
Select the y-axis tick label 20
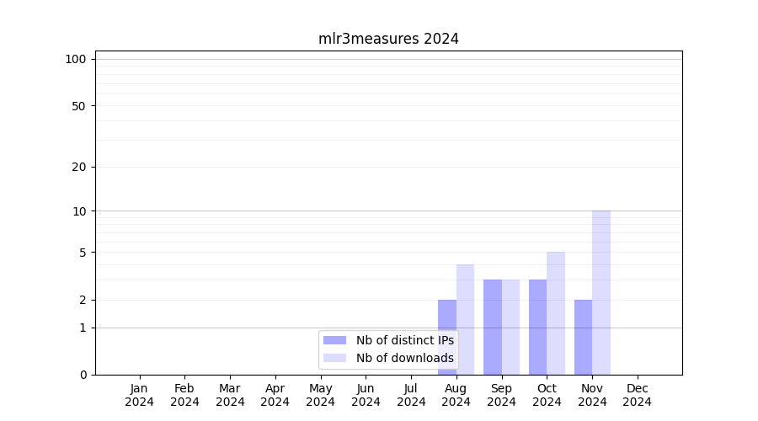[x=79, y=167]
